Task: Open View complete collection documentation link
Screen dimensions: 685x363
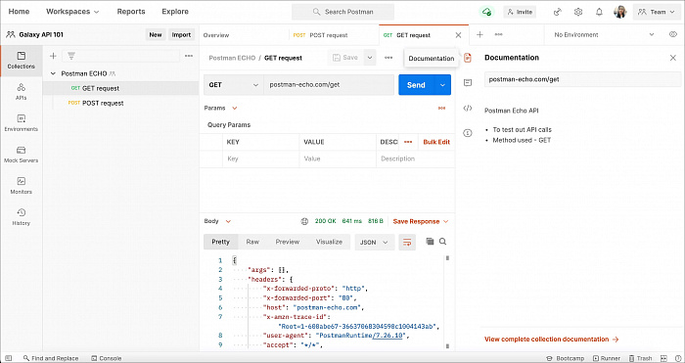Action: 551,340
